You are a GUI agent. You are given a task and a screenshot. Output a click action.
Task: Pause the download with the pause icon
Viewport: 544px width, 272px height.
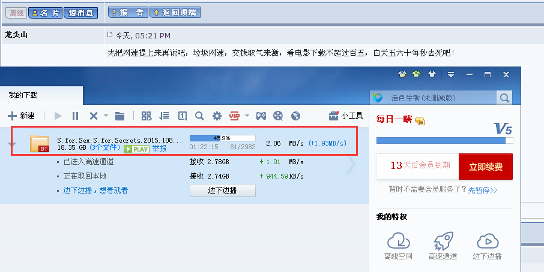(x=75, y=116)
